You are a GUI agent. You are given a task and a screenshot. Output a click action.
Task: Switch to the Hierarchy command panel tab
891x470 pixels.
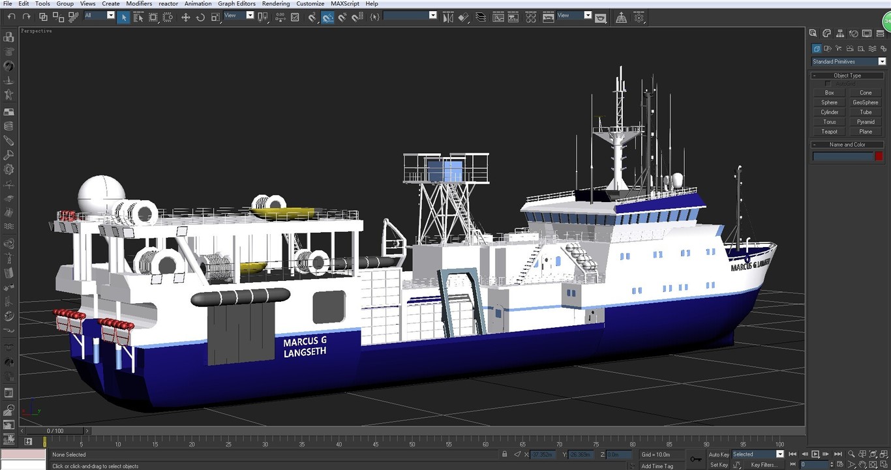click(x=840, y=33)
